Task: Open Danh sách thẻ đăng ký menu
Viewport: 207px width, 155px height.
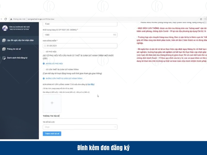Action: coord(19,58)
